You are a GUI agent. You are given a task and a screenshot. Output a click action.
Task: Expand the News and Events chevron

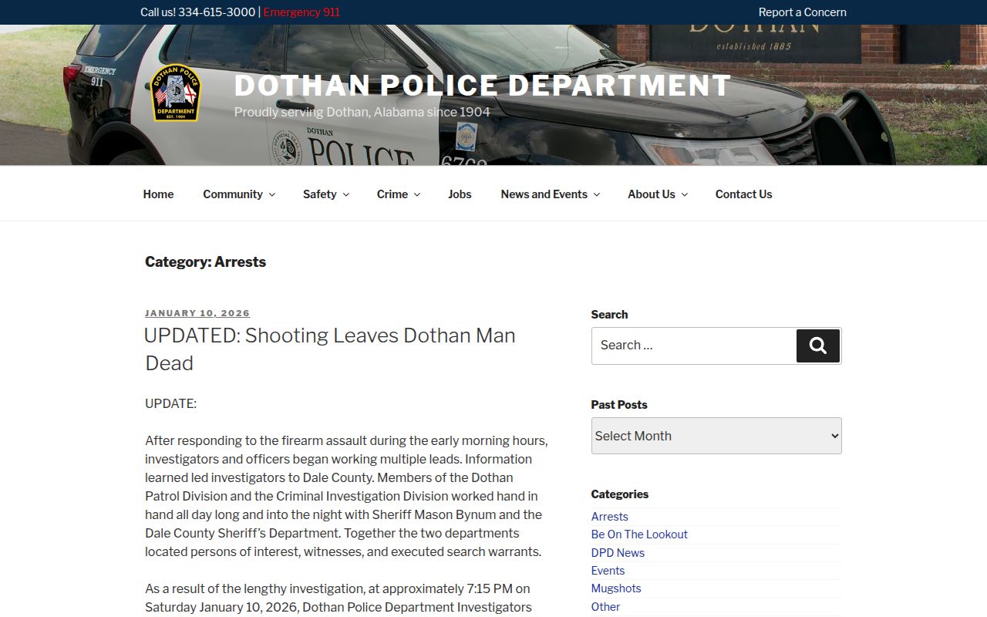(596, 195)
